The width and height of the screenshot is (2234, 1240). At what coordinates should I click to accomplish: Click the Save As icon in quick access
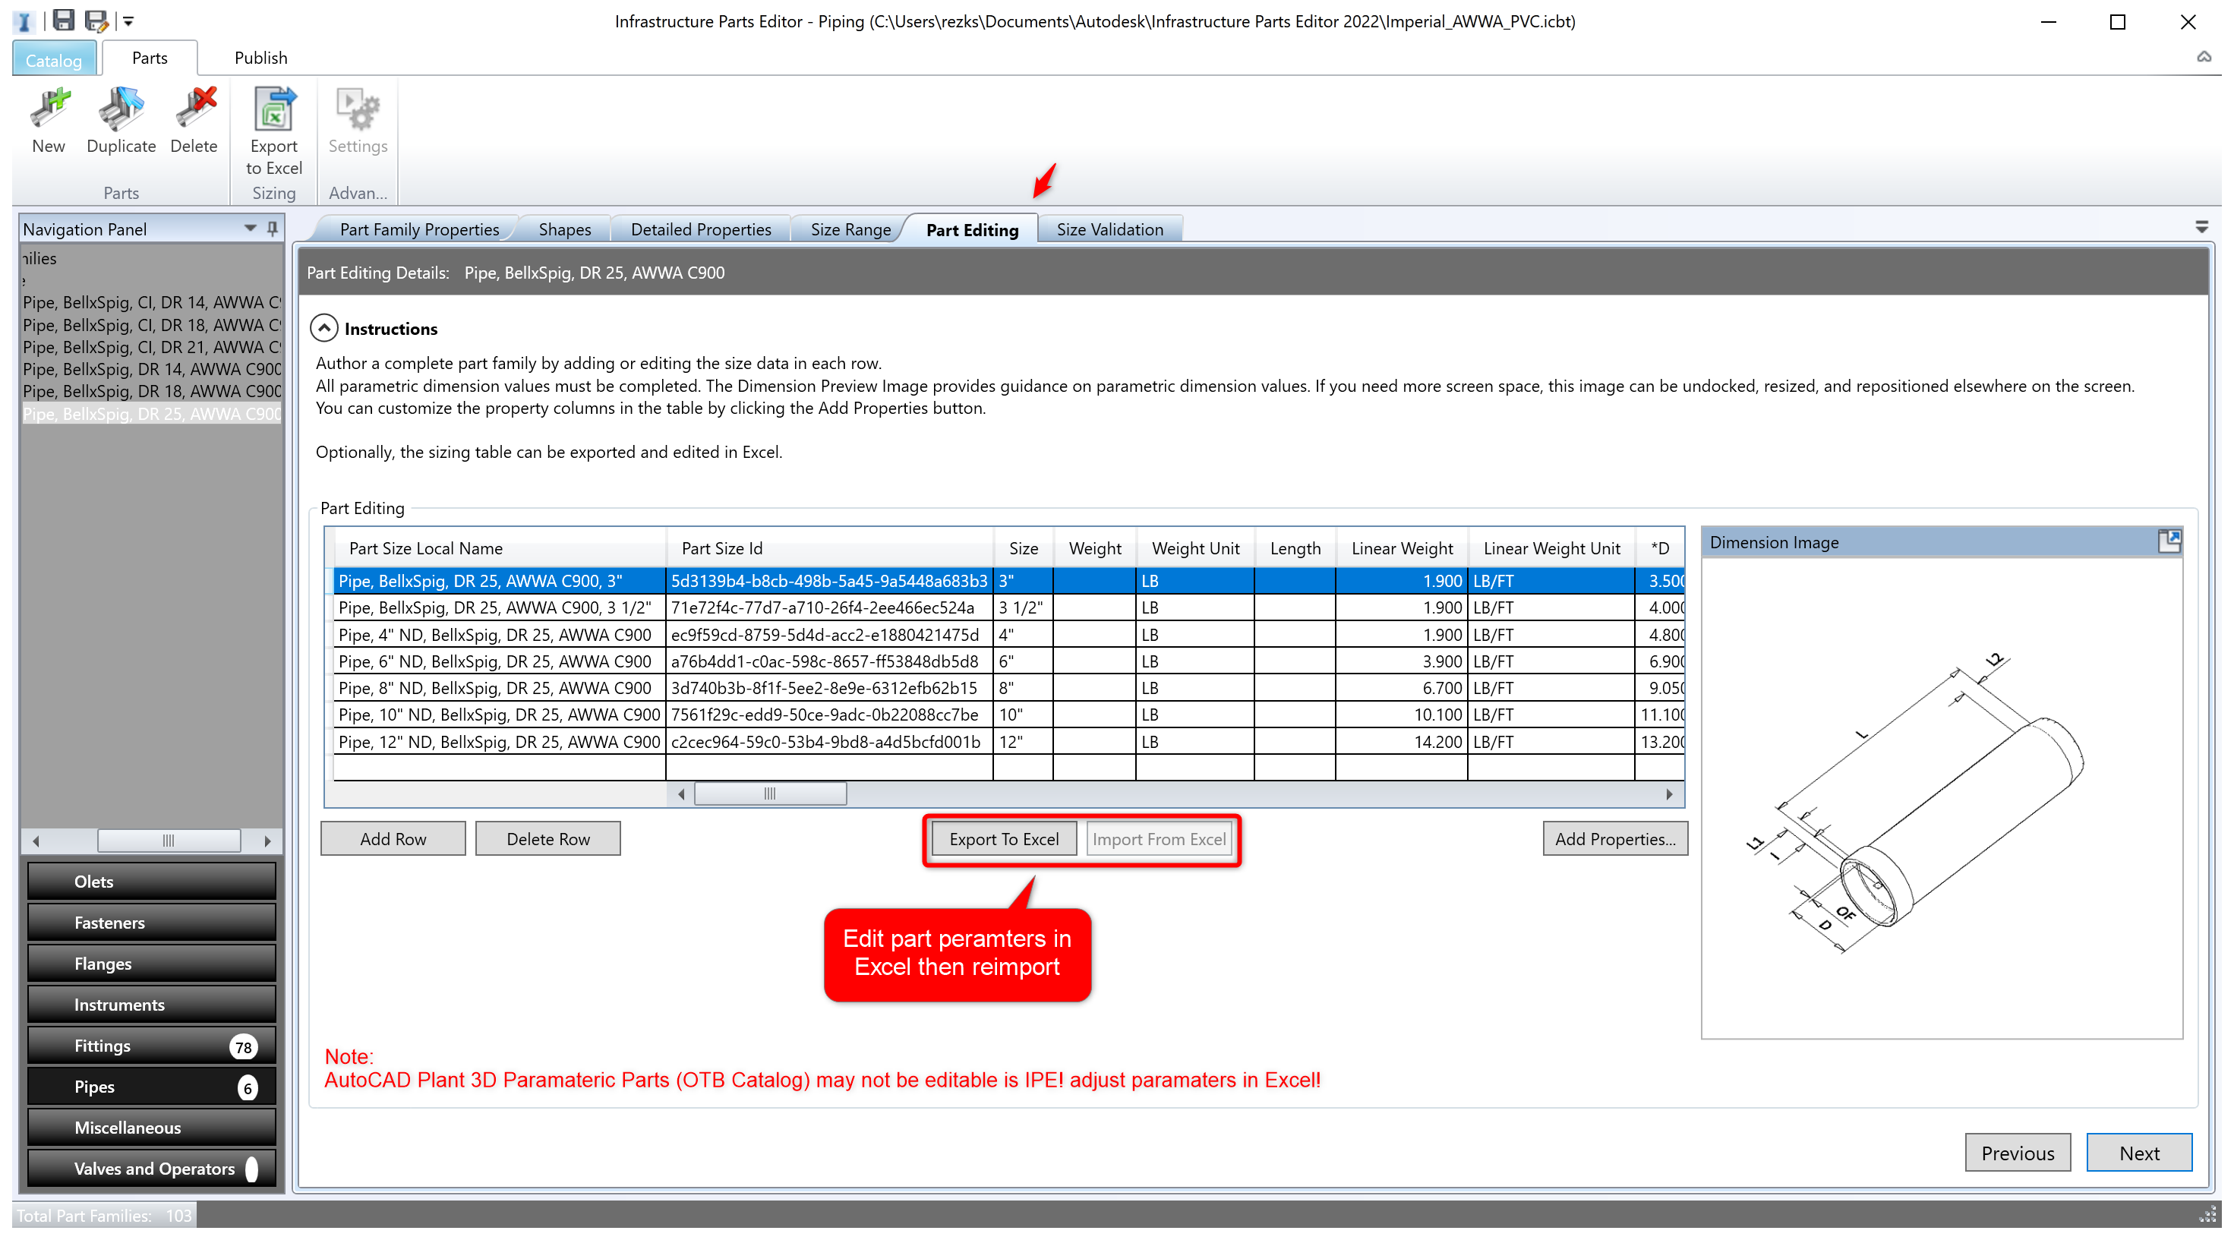(96, 19)
